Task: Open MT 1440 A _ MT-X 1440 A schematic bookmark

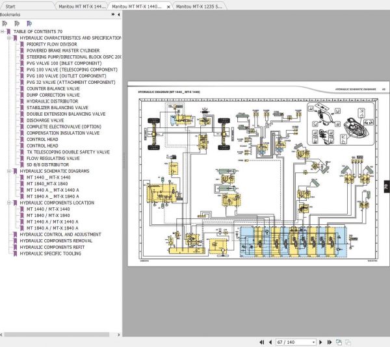Action: 53,190
